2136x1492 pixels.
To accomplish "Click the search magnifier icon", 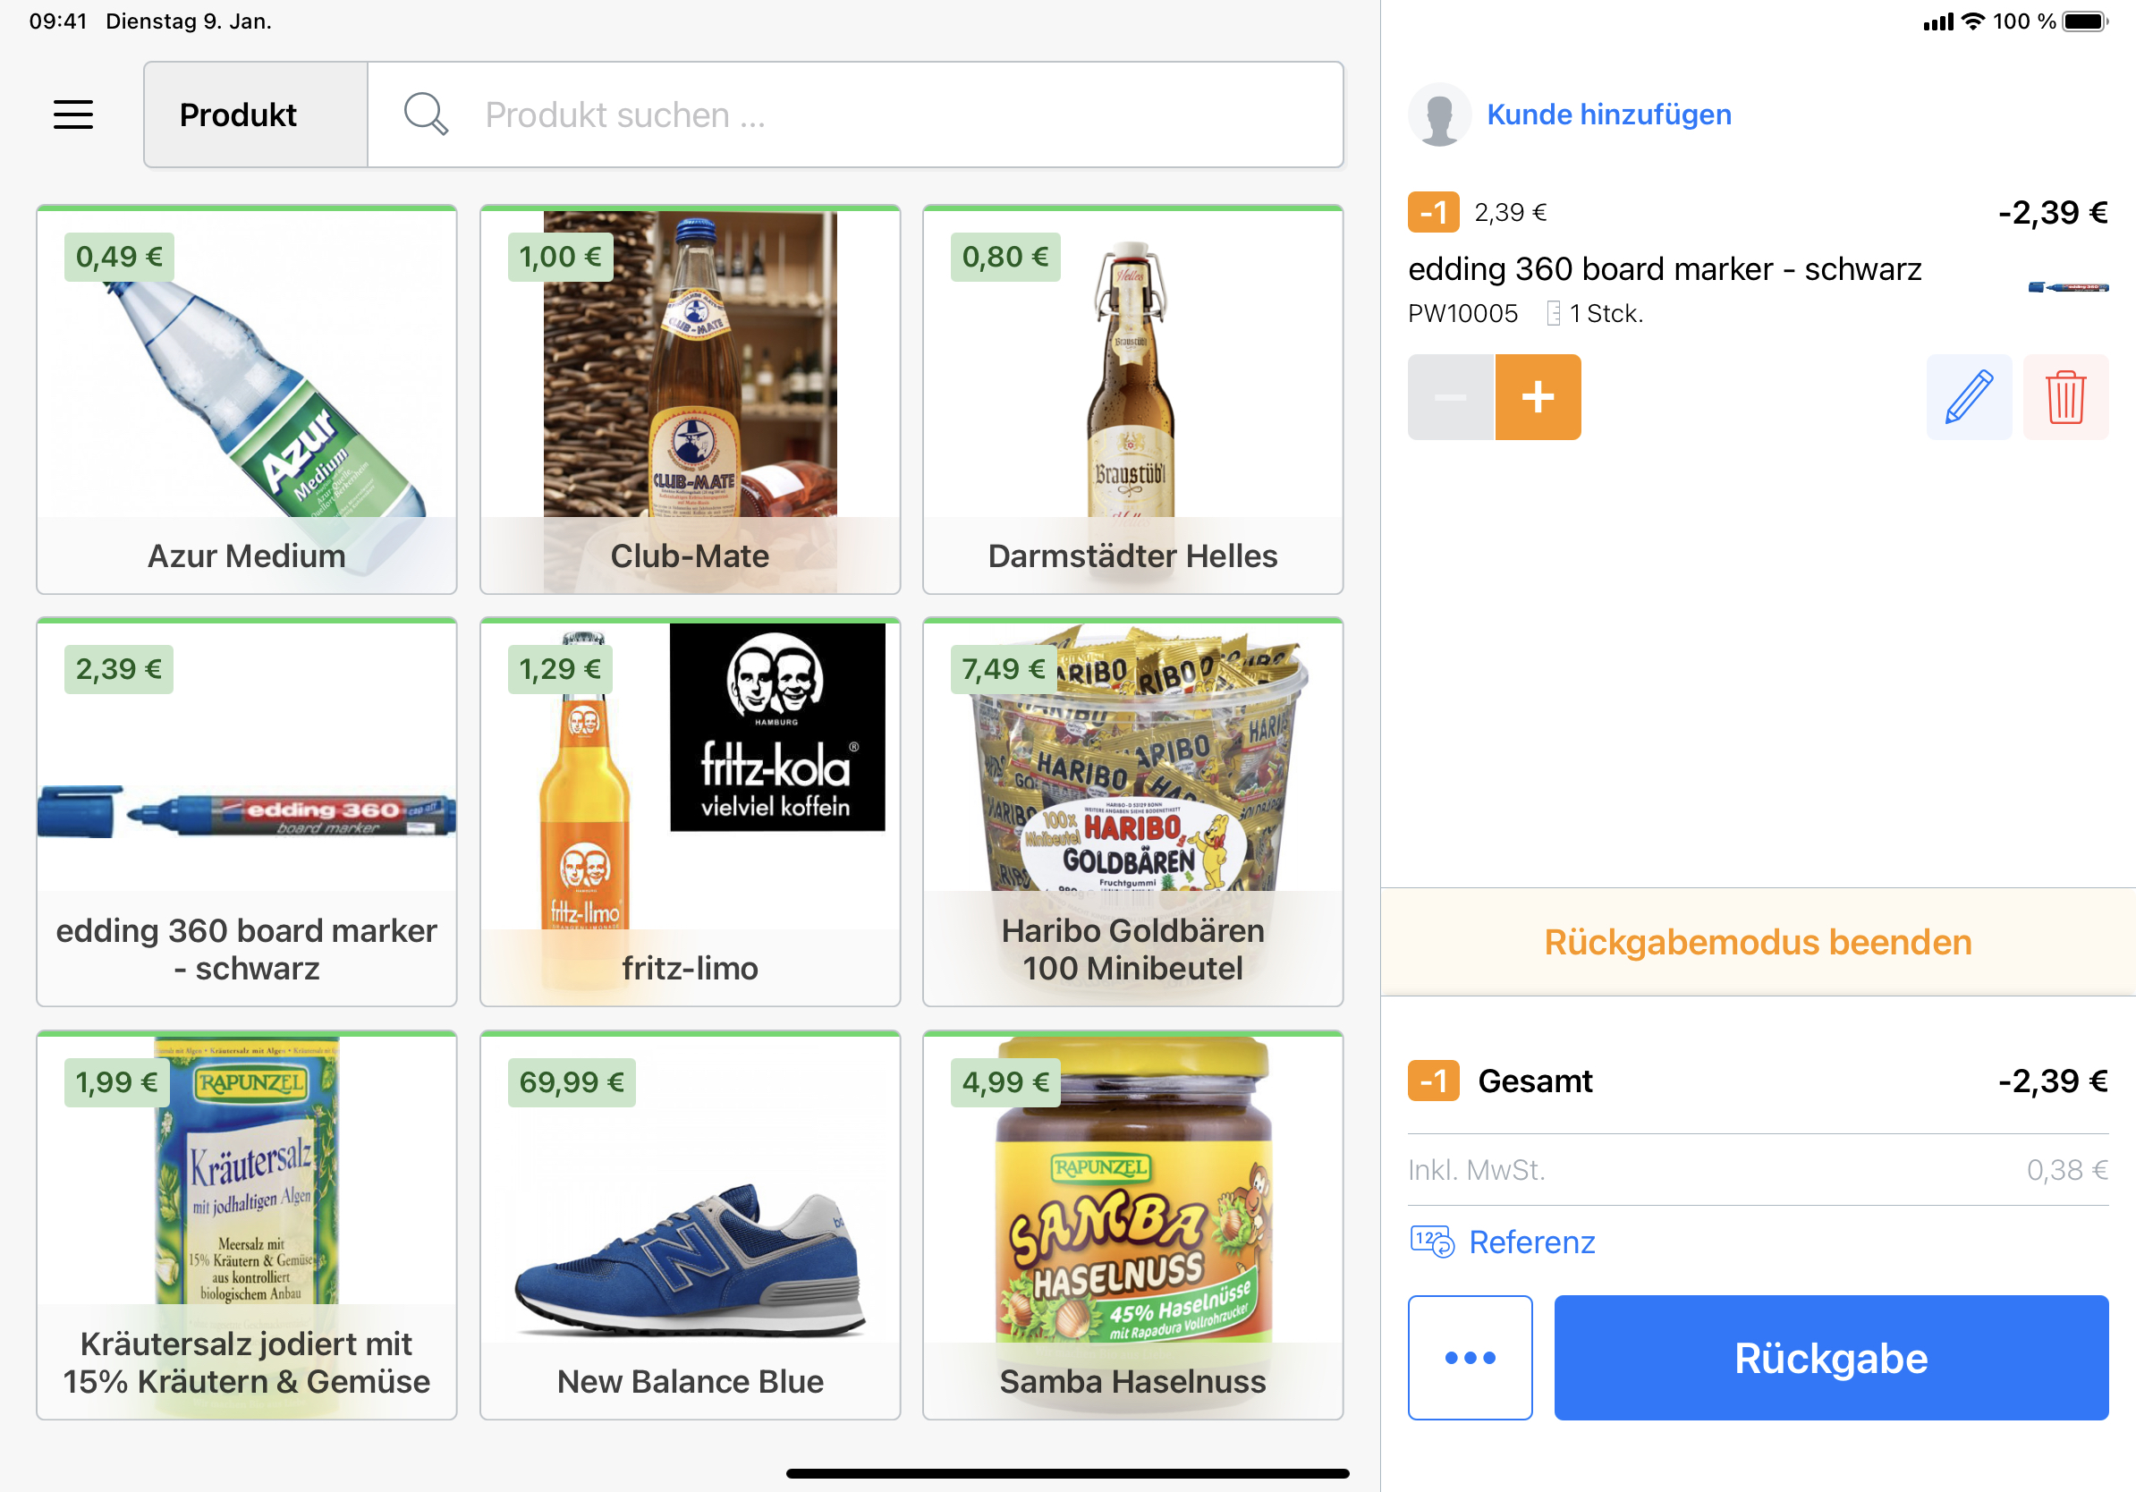I will tap(425, 114).
